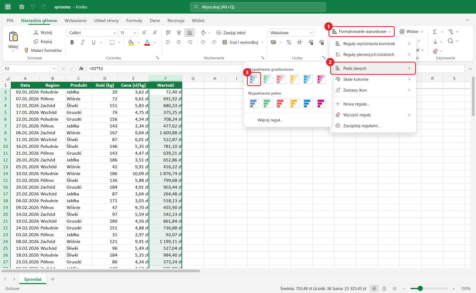The width and height of the screenshot is (476, 293).
Task: Toggle bottom vertical alignment button
Action: coord(189,33)
